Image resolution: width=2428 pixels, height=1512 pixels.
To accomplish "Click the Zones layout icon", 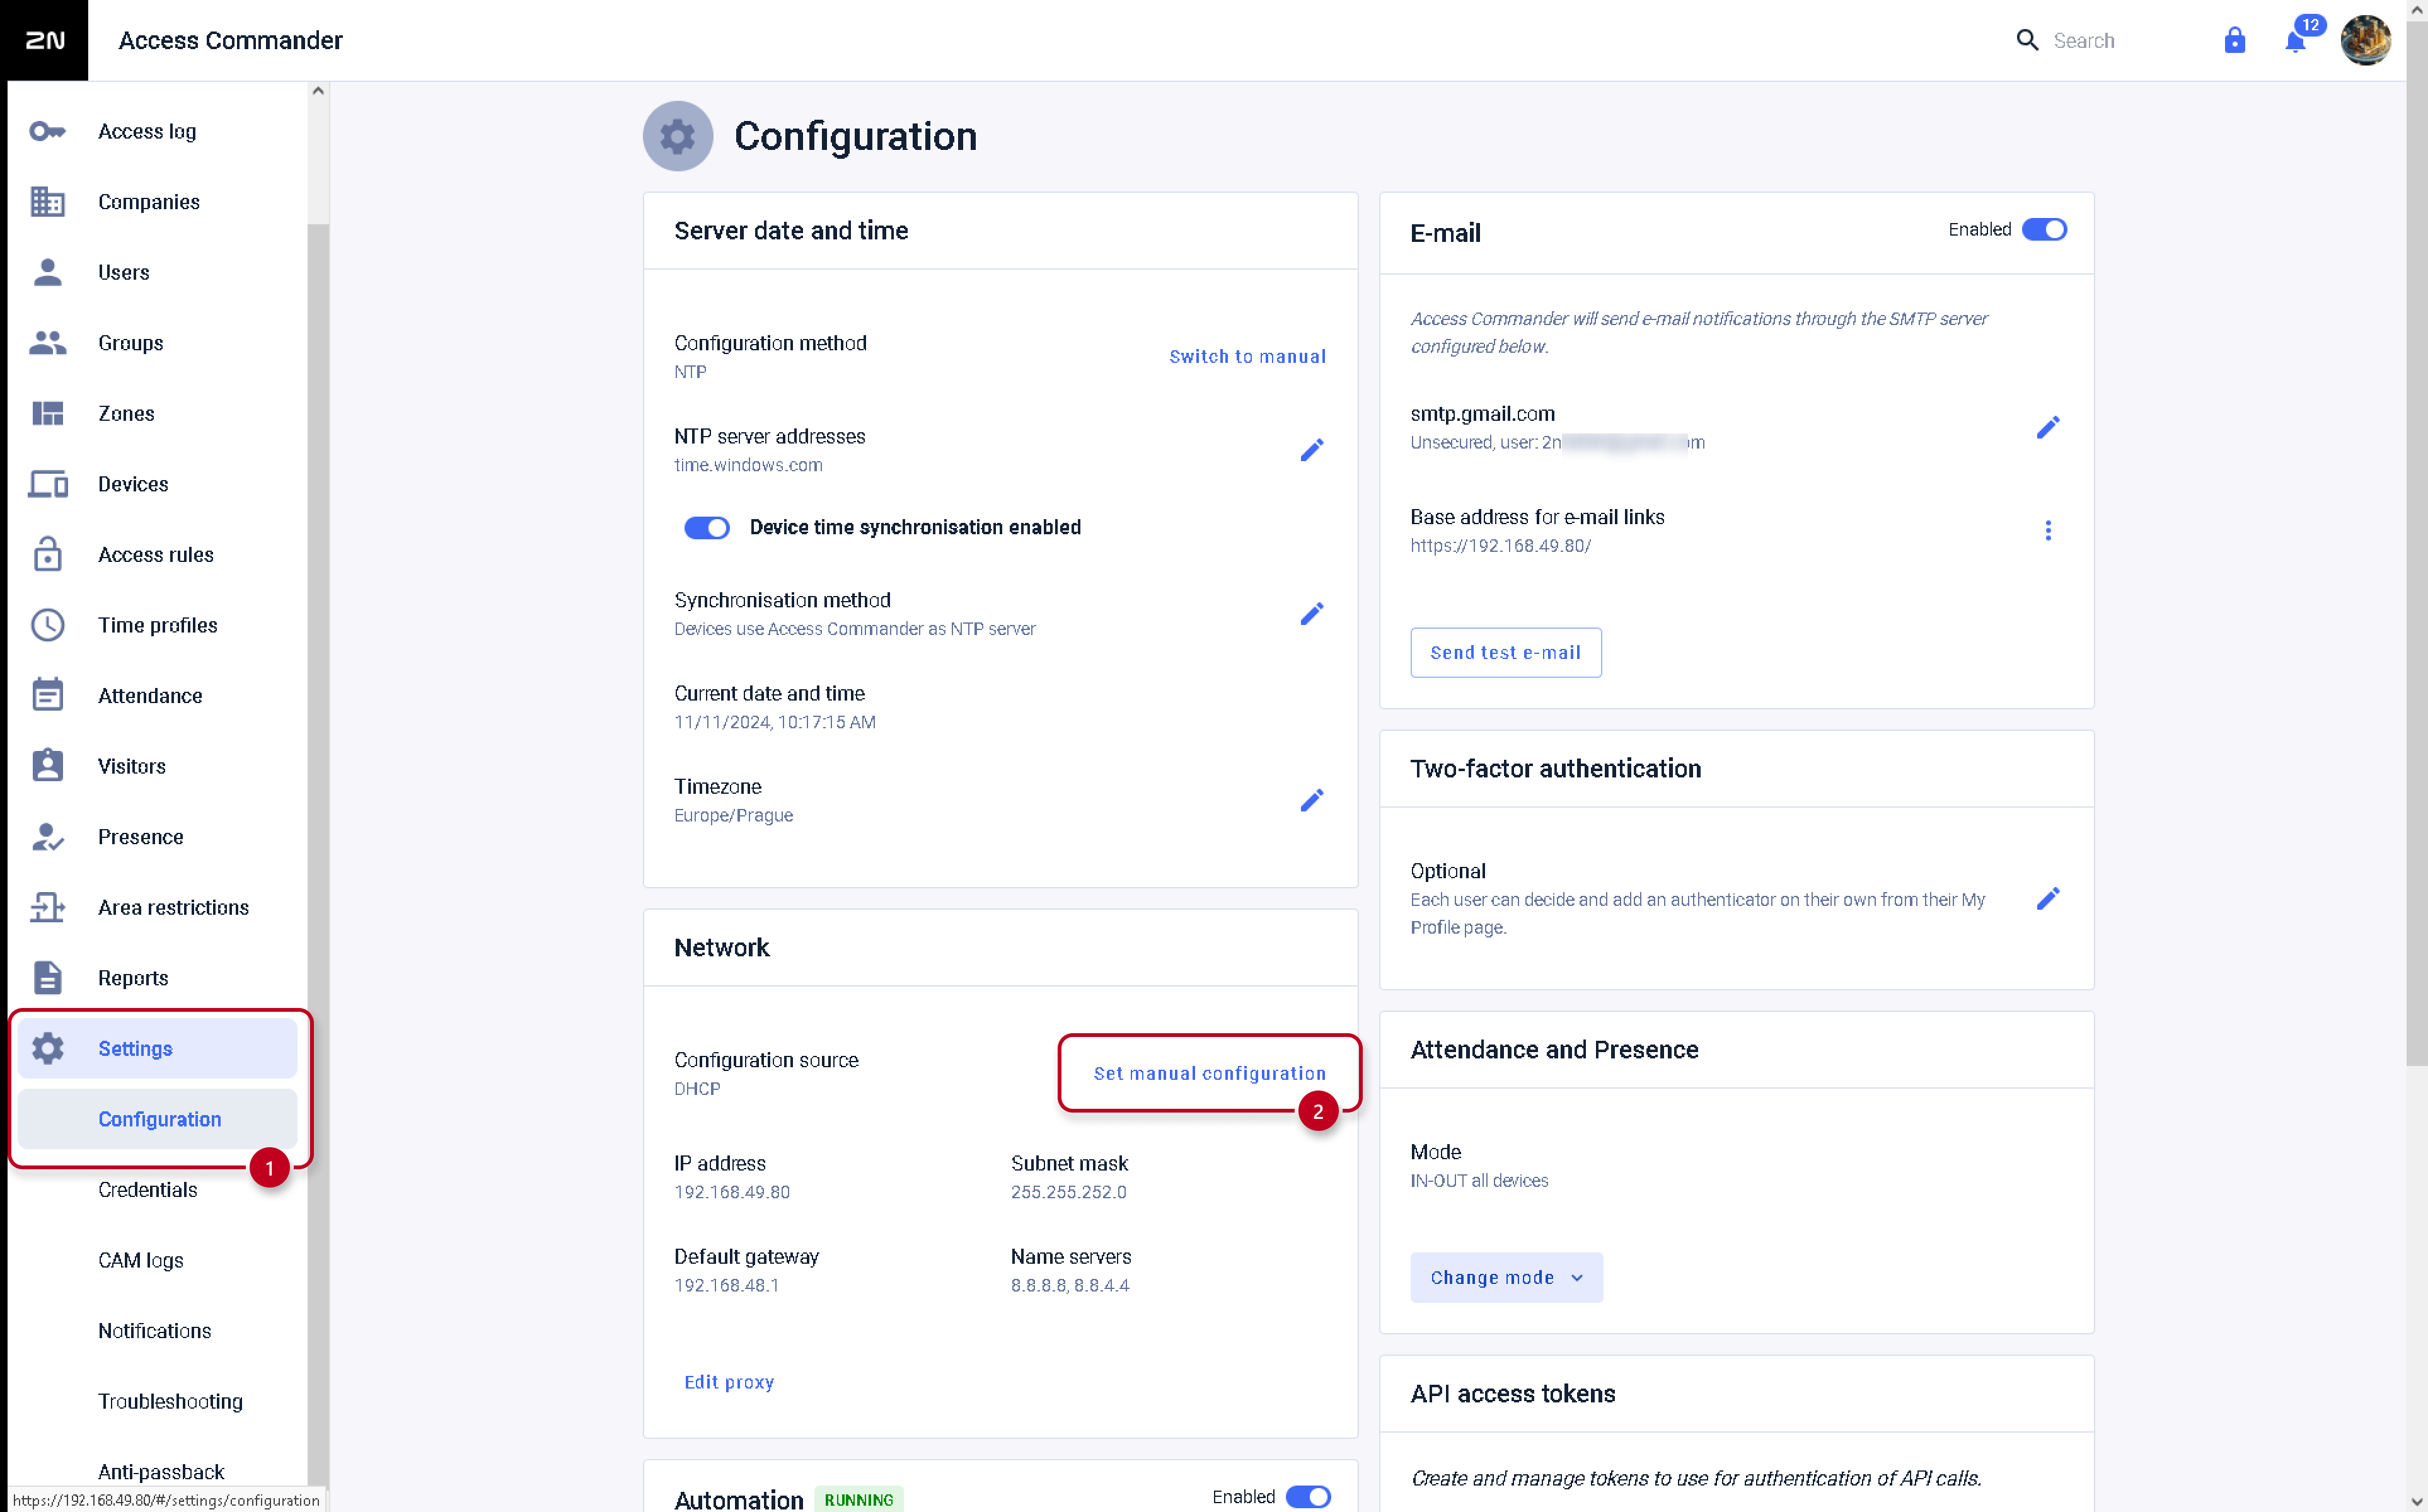I will (x=47, y=413).
